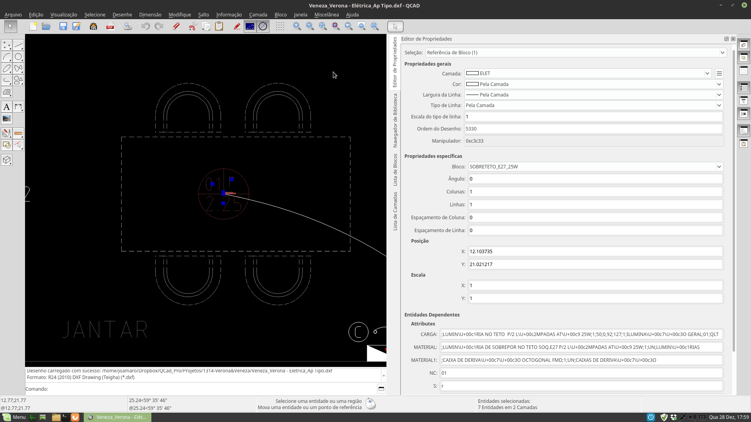This screenshot has width=751, height=422.
Task: Click the scissors cut icon
Action: click(193, 27)
